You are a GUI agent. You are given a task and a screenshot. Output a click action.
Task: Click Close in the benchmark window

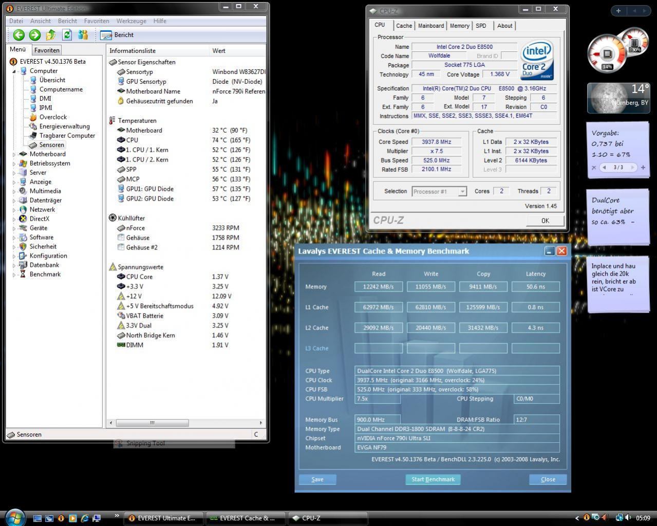(x=548, y=479)
